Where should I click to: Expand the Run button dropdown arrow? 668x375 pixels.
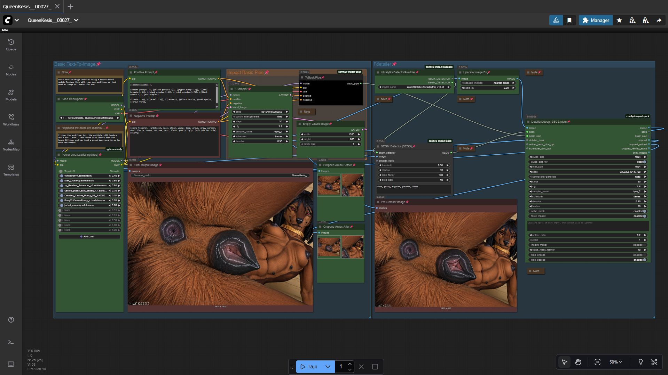coord(328,367)
